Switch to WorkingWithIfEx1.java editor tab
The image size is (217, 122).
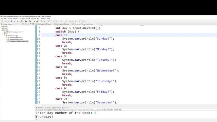[x=44, y=24]
